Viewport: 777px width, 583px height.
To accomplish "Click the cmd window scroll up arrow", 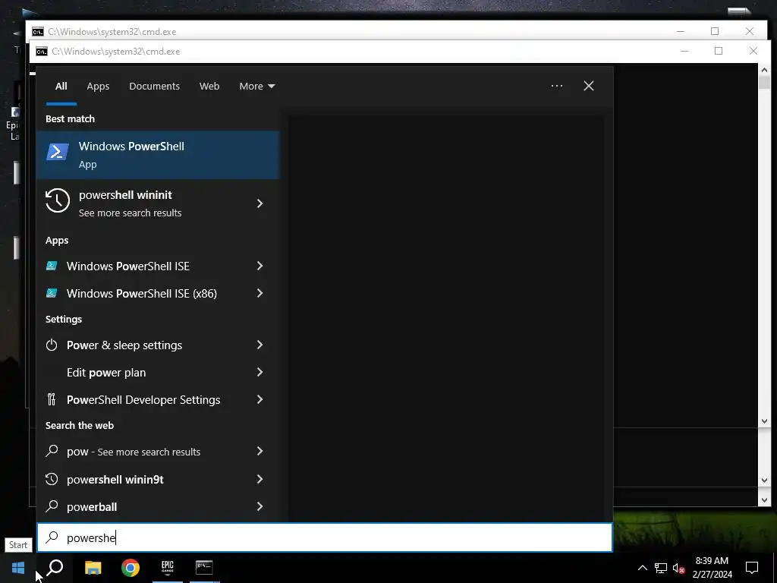I will pyautogui.click(x=764, y=70).
